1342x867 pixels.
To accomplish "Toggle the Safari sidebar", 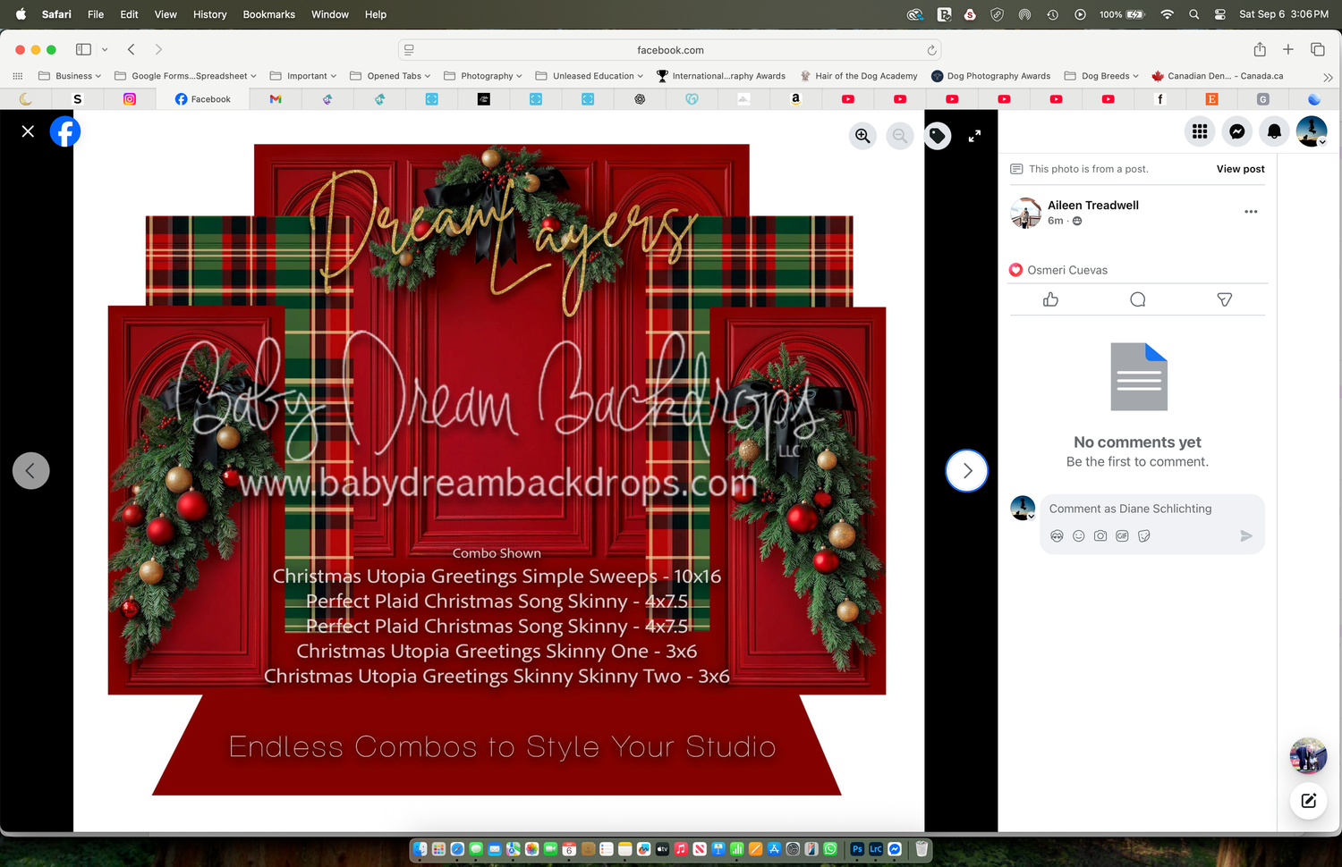I will (83, 49).
